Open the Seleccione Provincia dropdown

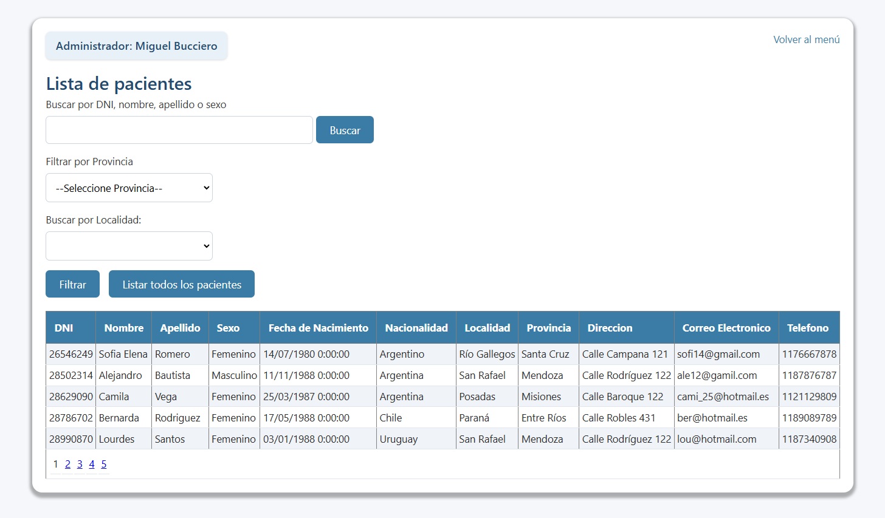[x=129, y=188]
